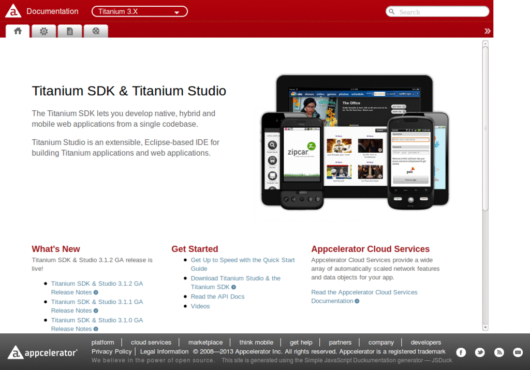Click the Appcelerator Cloud Services heading

coord(370,249)
